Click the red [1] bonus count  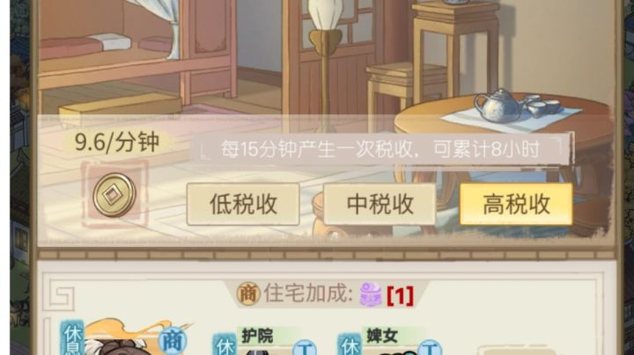[x=401, y=296]
